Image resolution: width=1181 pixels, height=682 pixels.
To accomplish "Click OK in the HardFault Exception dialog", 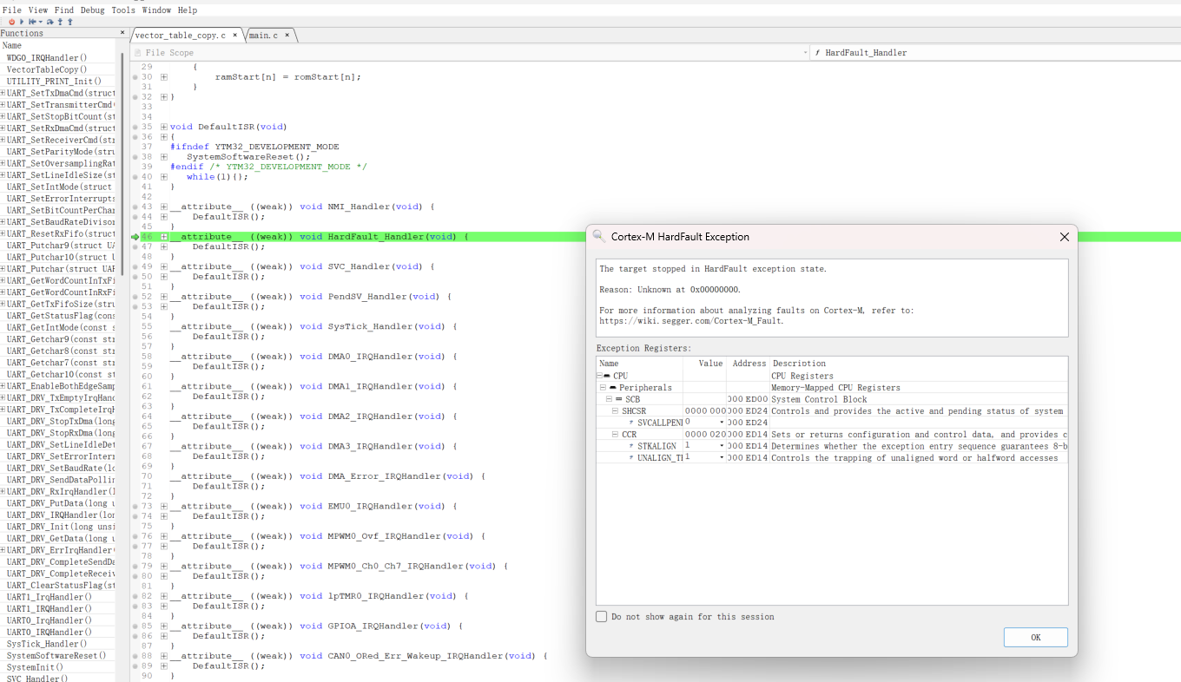I will coord(1035,637).
